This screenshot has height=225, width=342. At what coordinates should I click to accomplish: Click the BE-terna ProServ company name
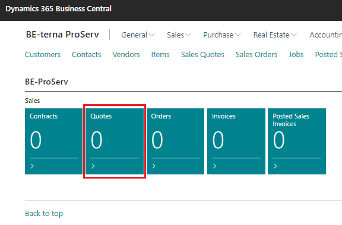[62, 35]
